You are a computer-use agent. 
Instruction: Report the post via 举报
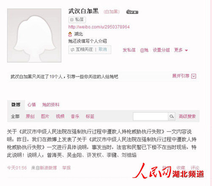point(67,168)
